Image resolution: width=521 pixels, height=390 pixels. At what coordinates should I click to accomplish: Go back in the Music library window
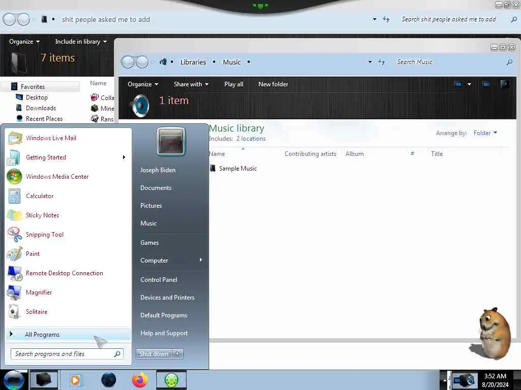click(128, 62)
